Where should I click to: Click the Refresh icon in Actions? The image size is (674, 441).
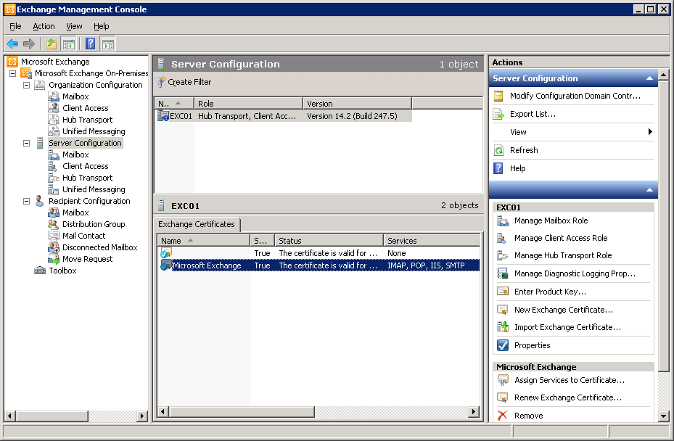[x=498, y=150]
